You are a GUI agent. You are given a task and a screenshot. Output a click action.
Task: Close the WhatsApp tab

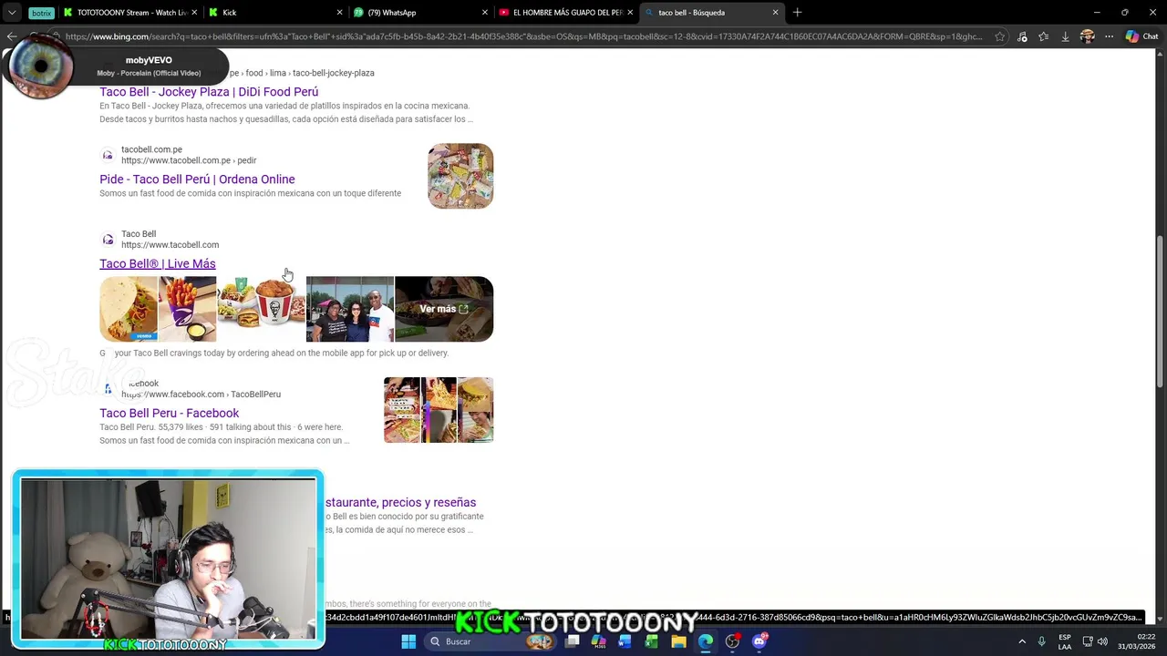point(485,12)
